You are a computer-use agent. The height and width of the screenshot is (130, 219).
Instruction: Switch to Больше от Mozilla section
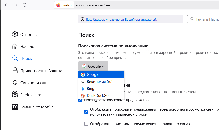click(37, 107)
